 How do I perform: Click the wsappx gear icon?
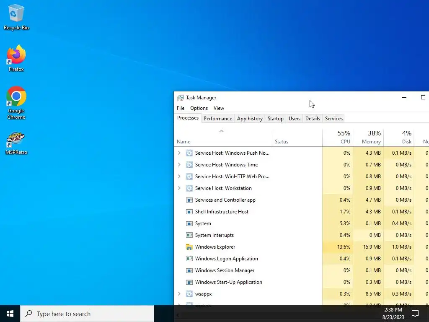pos(189,294)
